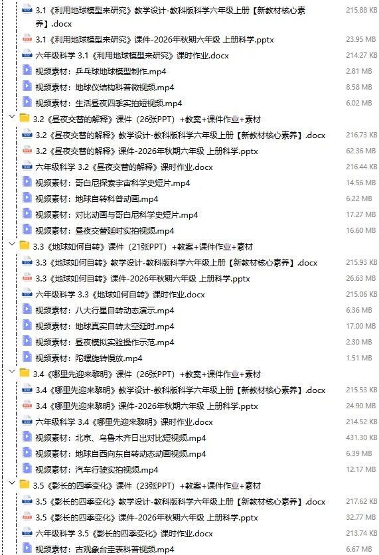The width and height of the screenshot is (379, 555).
Task: Click the pptx icon of 3.4《哪里先迎来黎明》课件
Action: click(27, 405)
